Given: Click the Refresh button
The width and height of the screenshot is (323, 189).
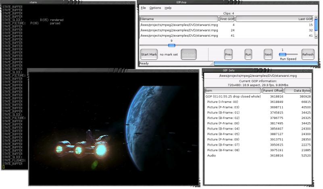Looking at the screenshot, I should [308, 54].
